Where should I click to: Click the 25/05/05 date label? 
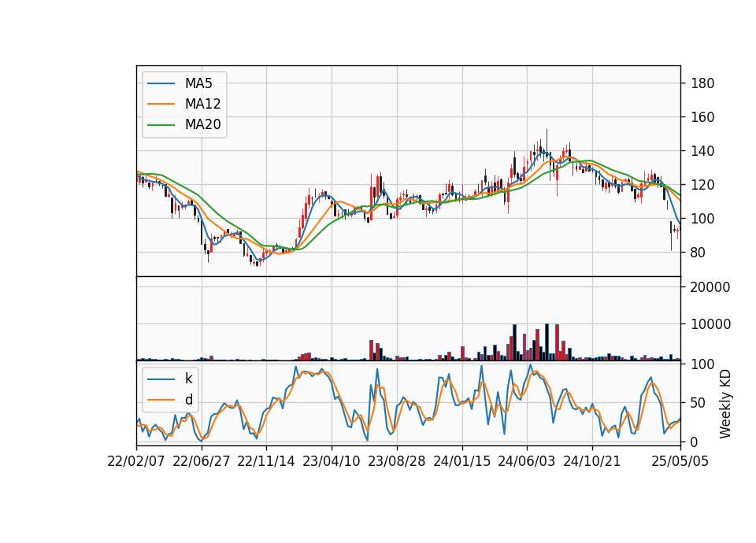tap(680, 461)
